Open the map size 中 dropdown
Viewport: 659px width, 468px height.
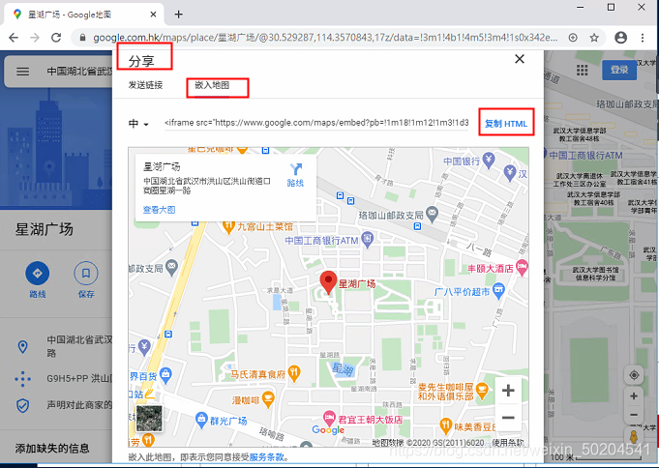[138, 124]
